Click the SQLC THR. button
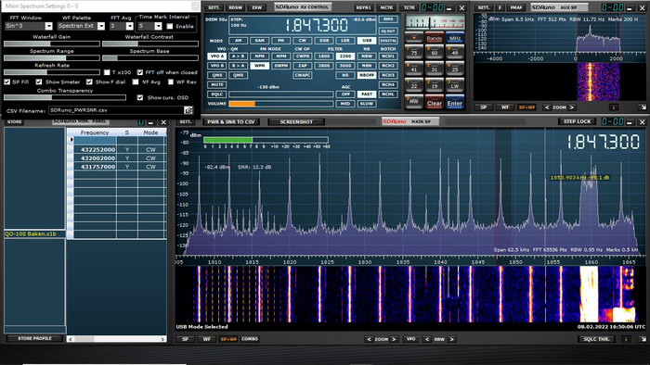 coord(596,339)
